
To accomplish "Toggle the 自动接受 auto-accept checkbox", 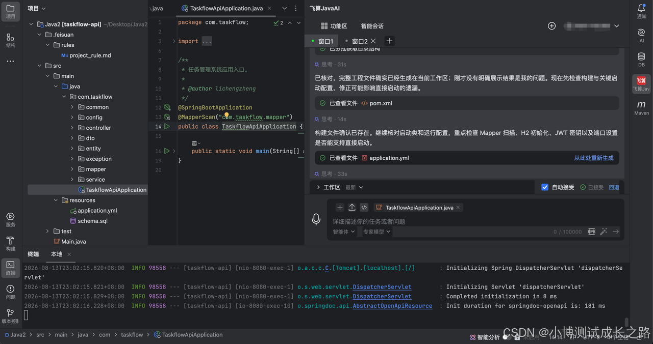I will [x=545, y=187].
